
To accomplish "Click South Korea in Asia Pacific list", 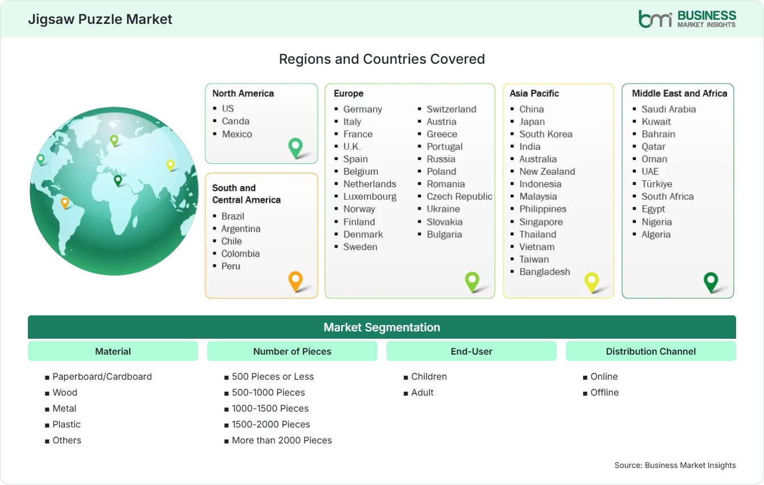I will click(x=546, y=134).
